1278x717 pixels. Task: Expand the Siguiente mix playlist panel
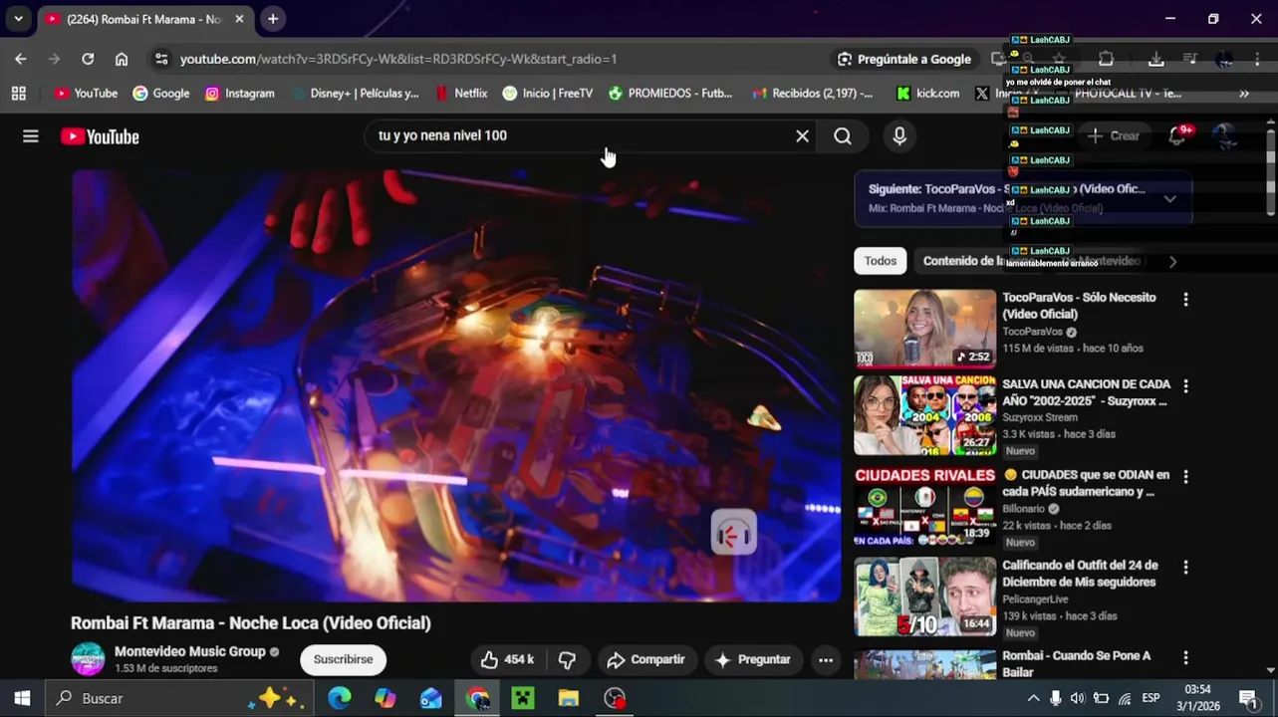pos(1170,198)
